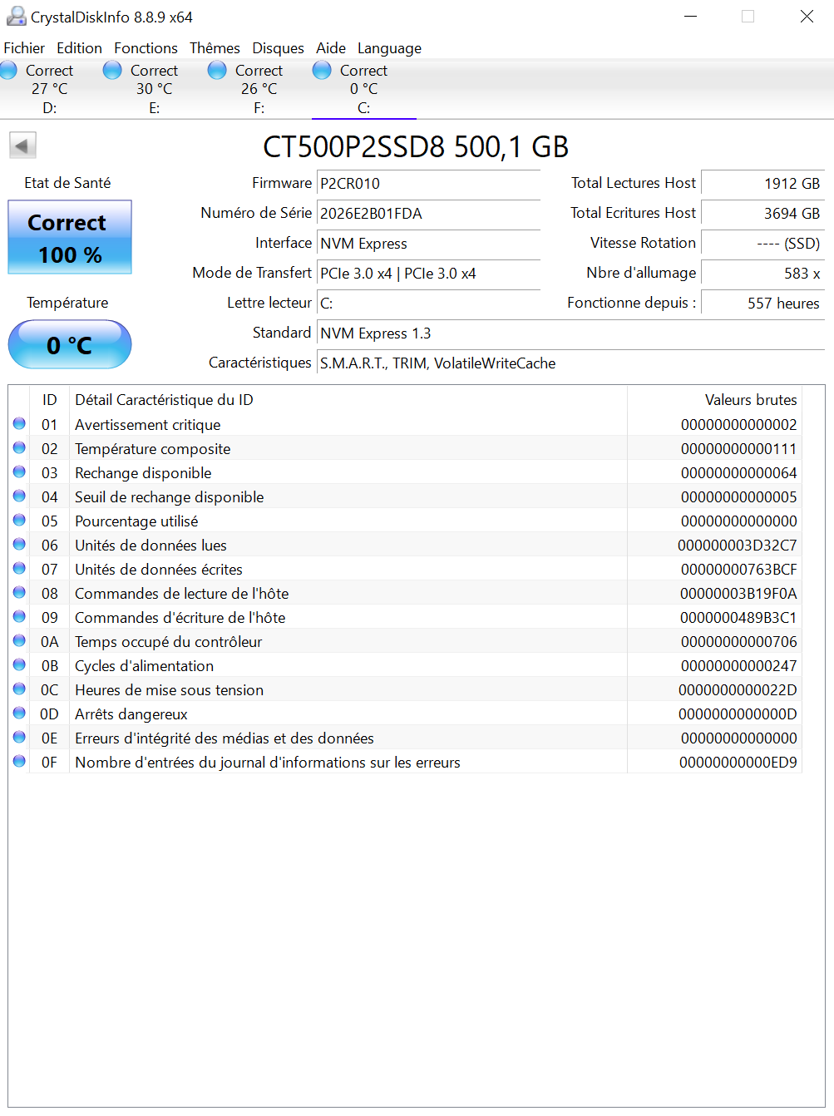Click raw value 00000000000ED9
Image resolution: width=834 pixels, height=1116 pixels.
[x=738, y=763]
